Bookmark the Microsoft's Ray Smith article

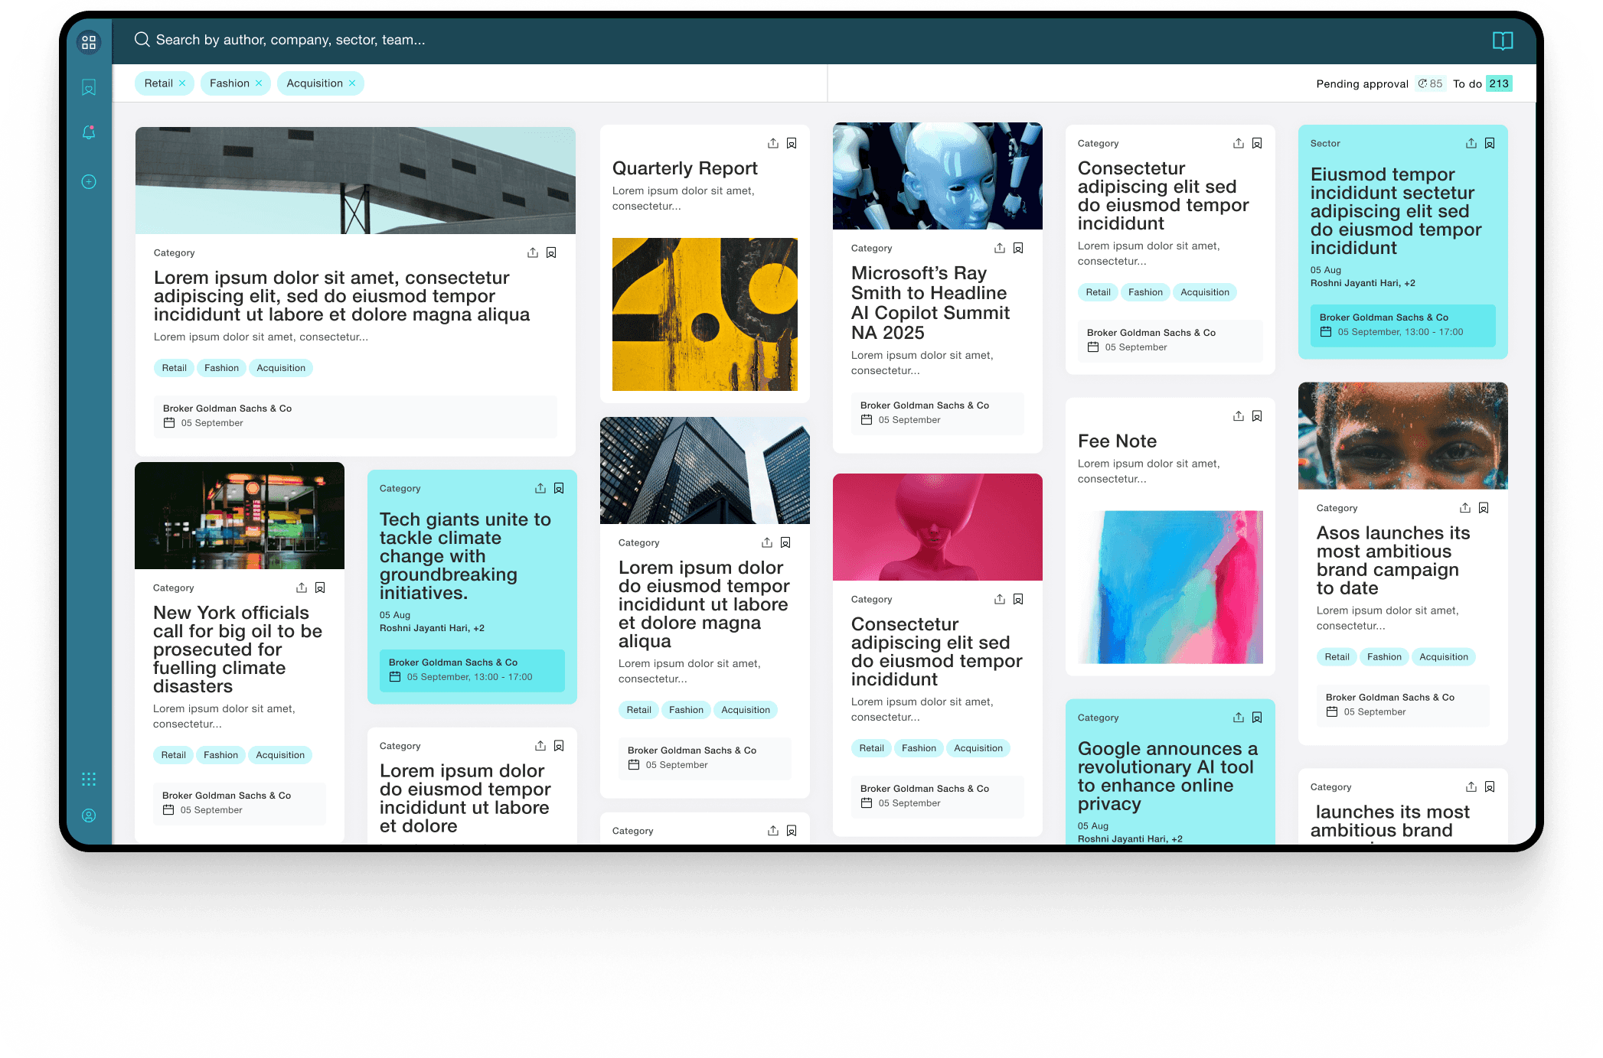click(1018, 248)
